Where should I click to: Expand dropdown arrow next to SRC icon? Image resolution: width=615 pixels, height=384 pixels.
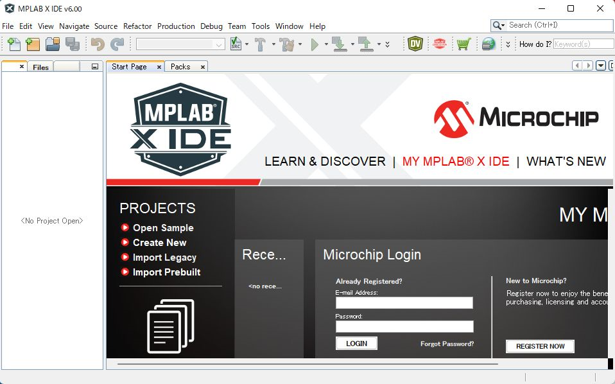247,44
